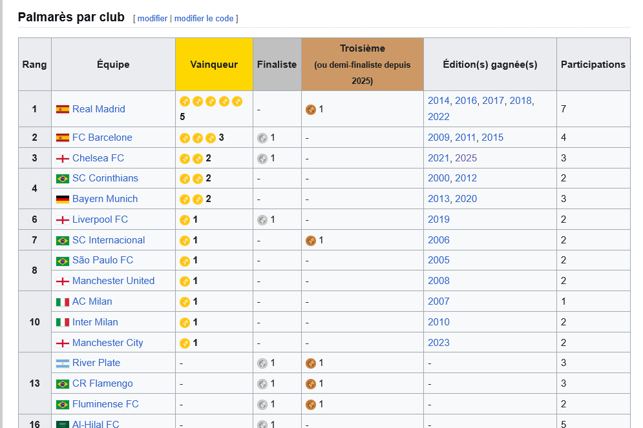Click the grey 'Finaliste' column header
The image size is (643, 428).
[x=277, y=65]
